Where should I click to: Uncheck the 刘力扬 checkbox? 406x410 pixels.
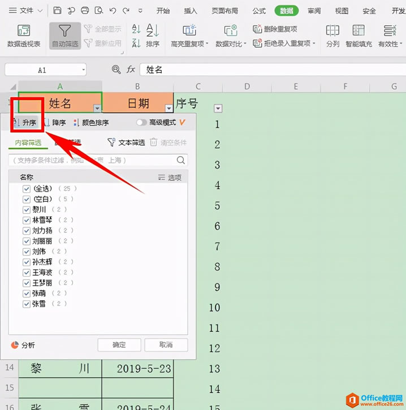point(27,231)
